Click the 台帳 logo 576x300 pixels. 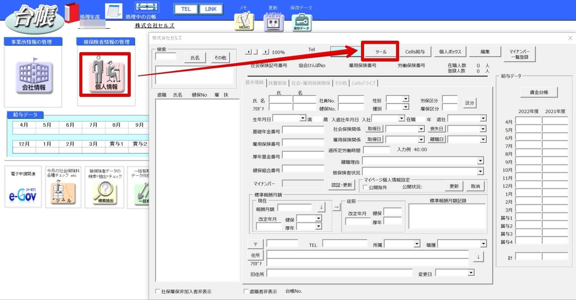(x=35, y=18)
